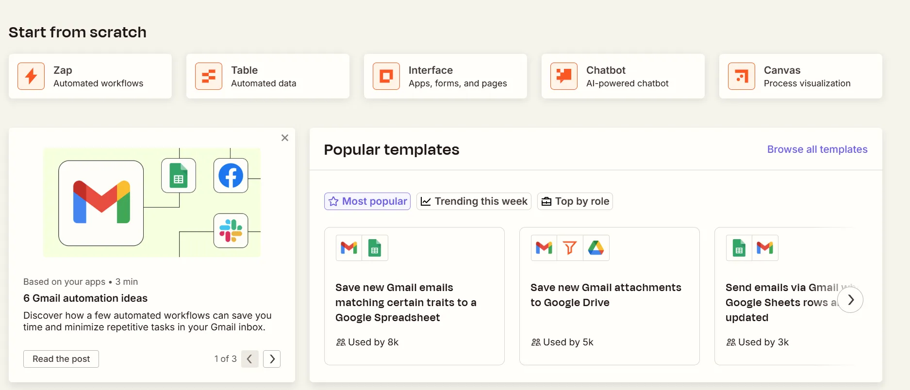
Task: Click the Used by 5k text
Action: click(568, 342)
